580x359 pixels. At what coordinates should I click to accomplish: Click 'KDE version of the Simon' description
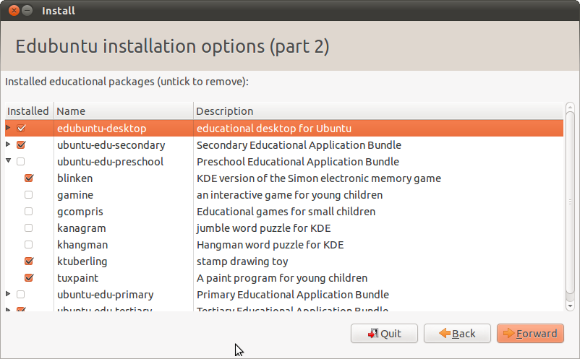point(318,178)
